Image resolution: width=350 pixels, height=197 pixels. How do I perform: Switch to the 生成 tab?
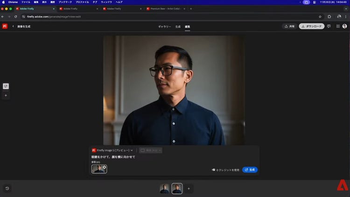coord(178,27)
